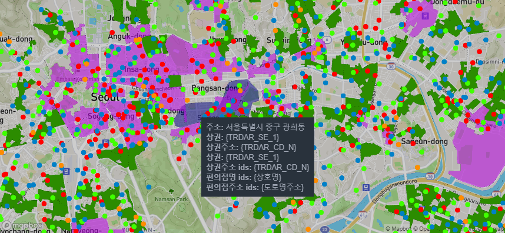Viewport: 505px width, 233px height.
Task: Click the 'Namsan Park' label
Action: point(171,199)
